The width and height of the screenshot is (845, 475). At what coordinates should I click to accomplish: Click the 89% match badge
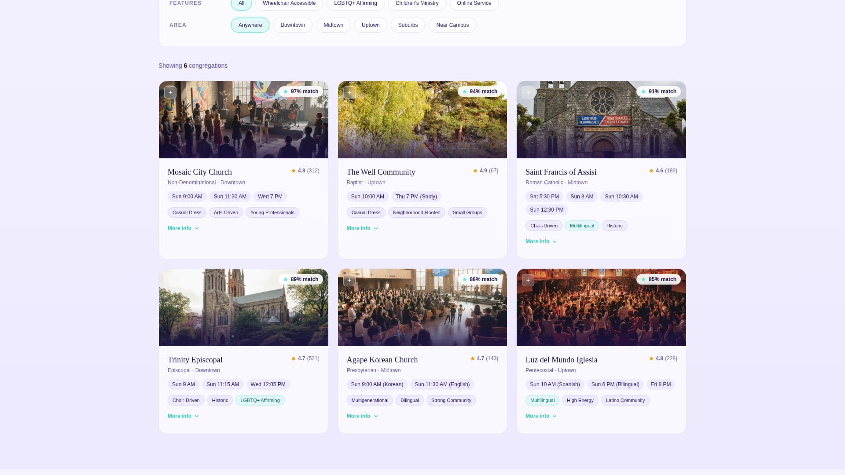(x=301, y=279)
